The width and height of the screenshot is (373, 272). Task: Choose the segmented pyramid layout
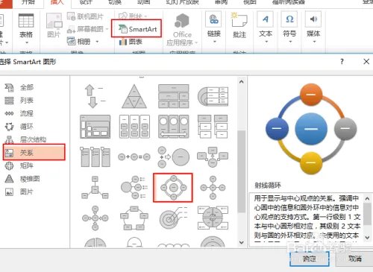coord(134,96)
